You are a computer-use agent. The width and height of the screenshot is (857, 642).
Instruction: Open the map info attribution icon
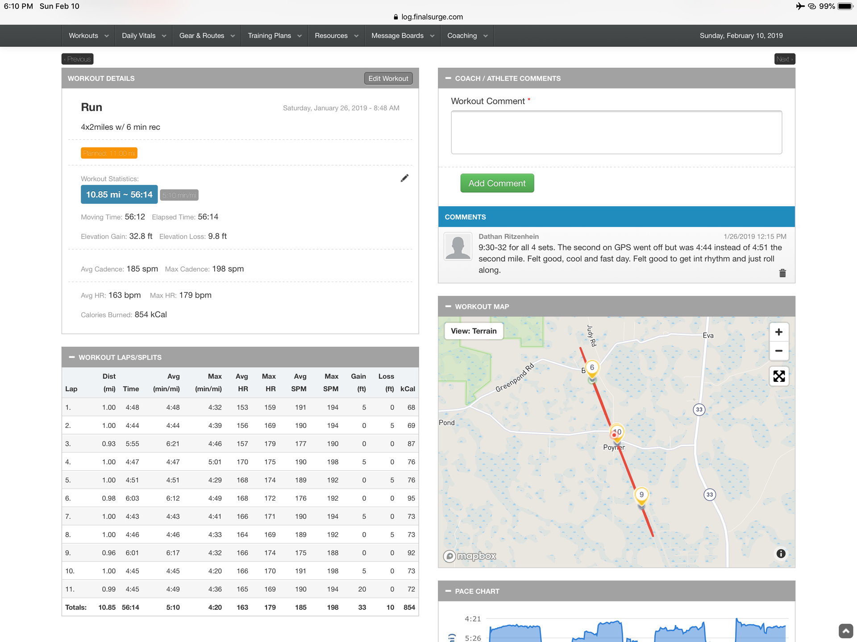click(x=781, y=553)
